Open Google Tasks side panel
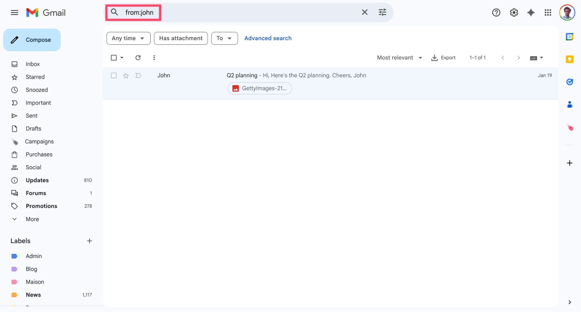 [570, 82]
